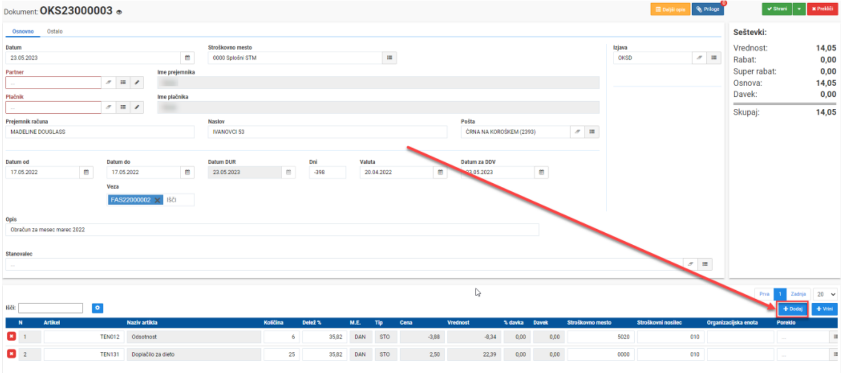The width and height of the screenshot is (841, 375).
Task: Remove FAS22000002 tag from Veza
Action: [x=157, y=200]
